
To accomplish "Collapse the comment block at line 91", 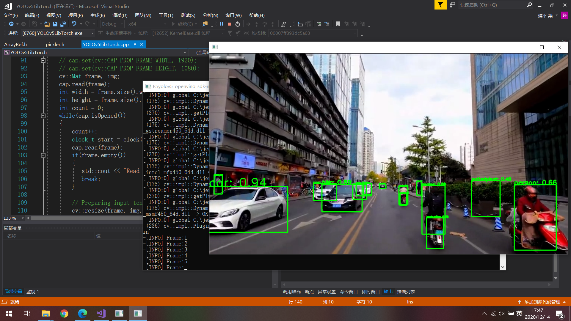I will [x=43, y=60].
